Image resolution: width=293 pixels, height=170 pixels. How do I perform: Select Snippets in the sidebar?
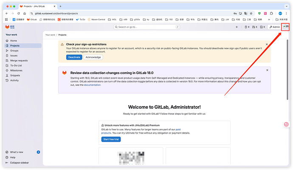(15, 75)
